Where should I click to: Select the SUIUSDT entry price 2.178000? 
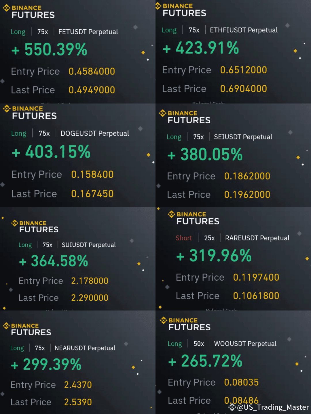pyautogui.click(x=90, y=281)
